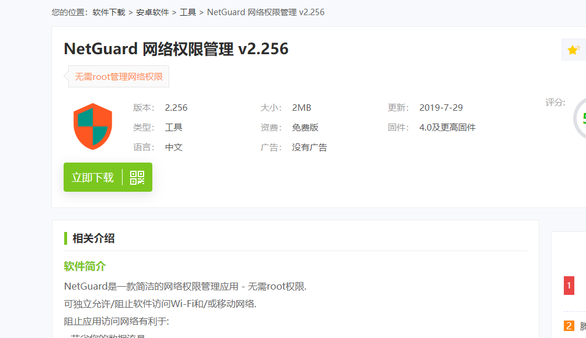
Task: Click the version value 2.256
Action: click(x=176, y=107)
